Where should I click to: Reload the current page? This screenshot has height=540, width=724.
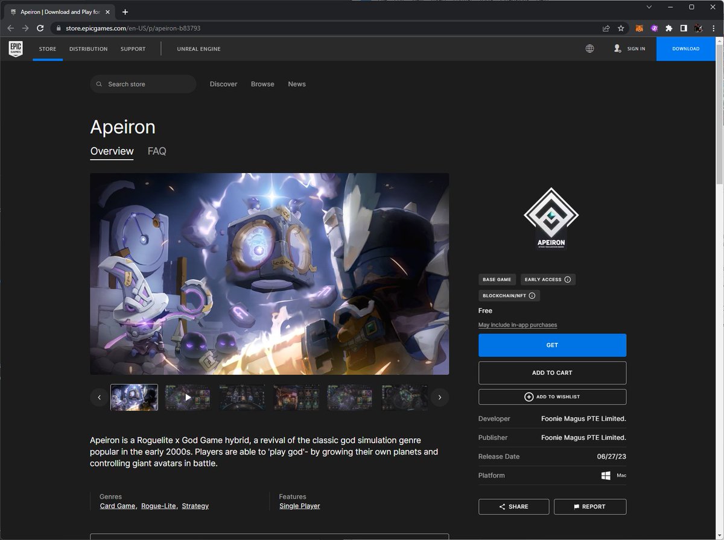coord(40,28)
